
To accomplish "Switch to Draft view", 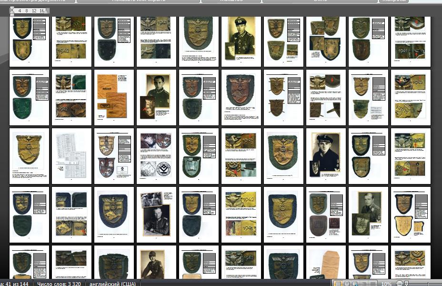I will 372,284.
